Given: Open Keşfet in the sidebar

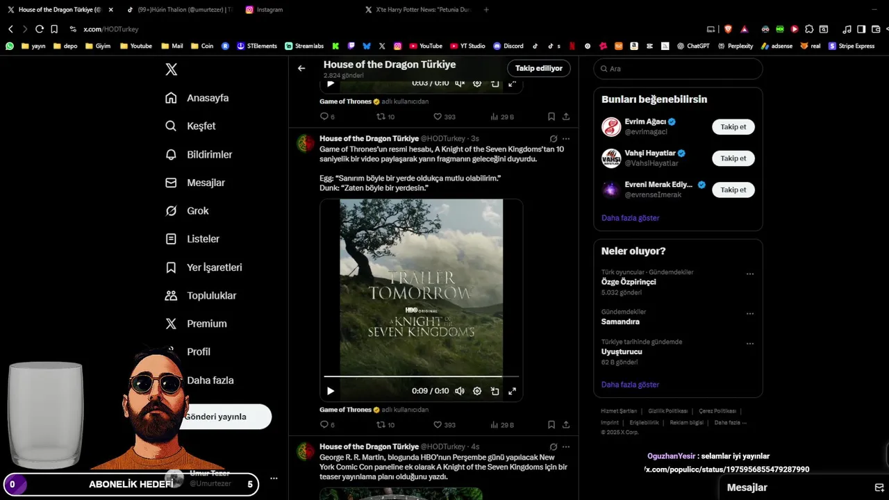Looking at the screenshot, I should click(x=190, y=126).
